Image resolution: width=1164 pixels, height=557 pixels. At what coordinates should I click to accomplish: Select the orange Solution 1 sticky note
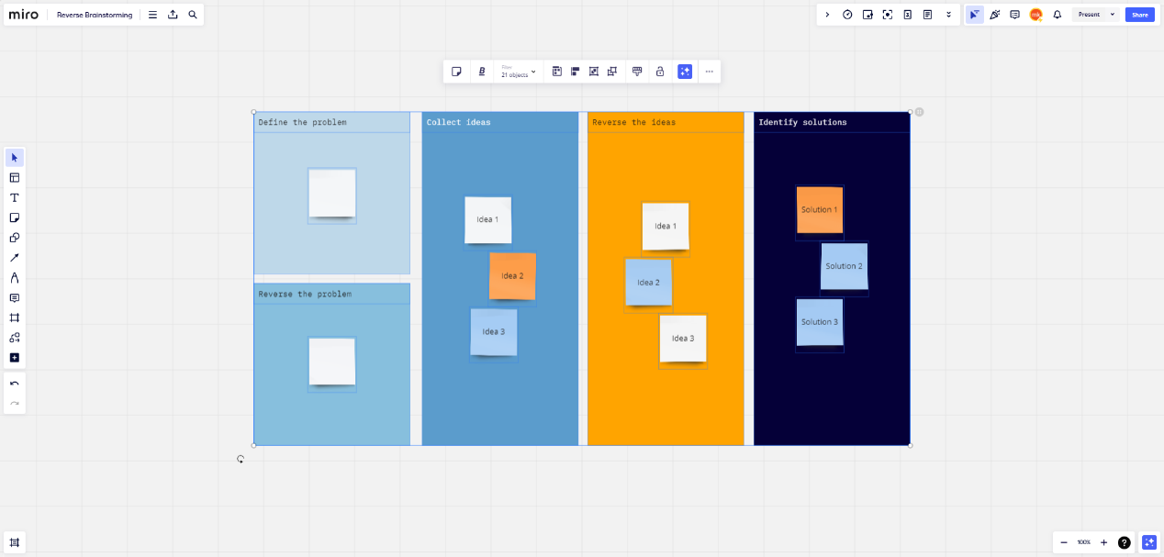click(820, 210)
